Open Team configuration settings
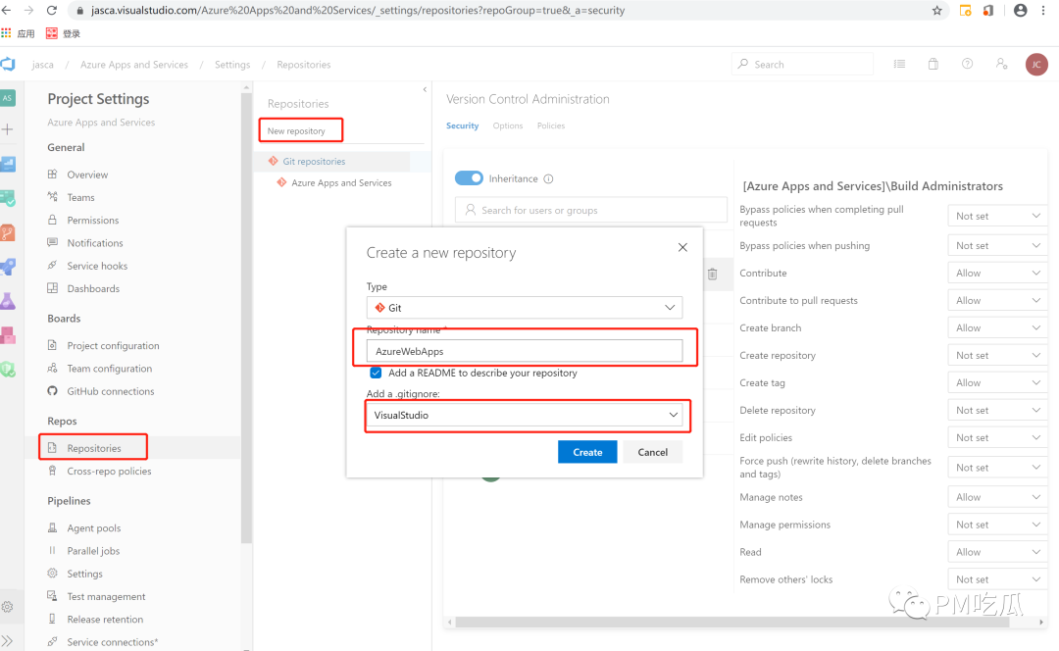Image resolution: width=1059 pixels, height=651 pixels. (110, 368)
